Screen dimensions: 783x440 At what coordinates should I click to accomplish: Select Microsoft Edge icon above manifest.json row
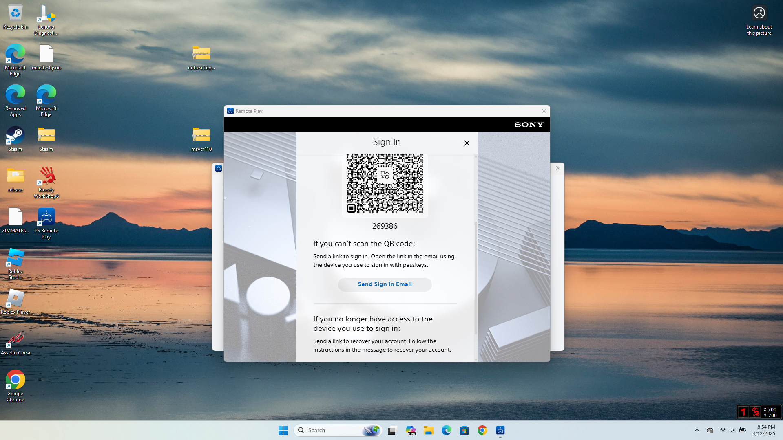click(15, 60)
